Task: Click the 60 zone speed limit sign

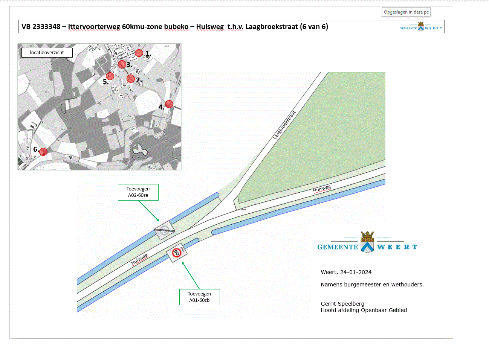Action: [177, 253]
